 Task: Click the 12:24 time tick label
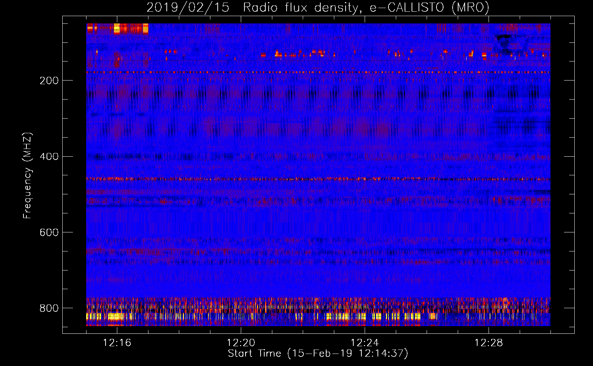[365, 343]
